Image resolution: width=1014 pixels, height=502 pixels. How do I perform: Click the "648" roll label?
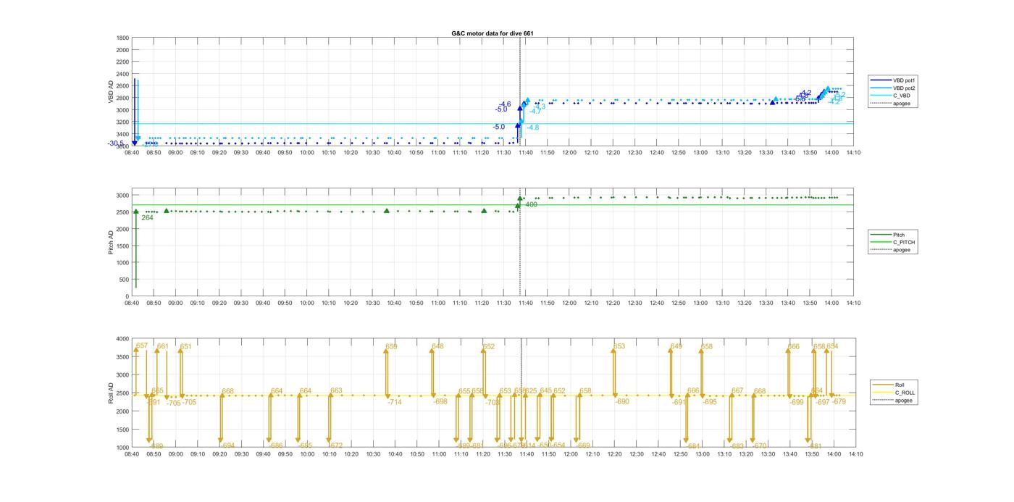point(437,346)
